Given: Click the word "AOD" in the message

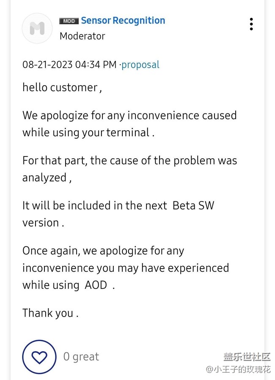Looking at the screenshot, I should pyautogui.click(x=96, y=285).
